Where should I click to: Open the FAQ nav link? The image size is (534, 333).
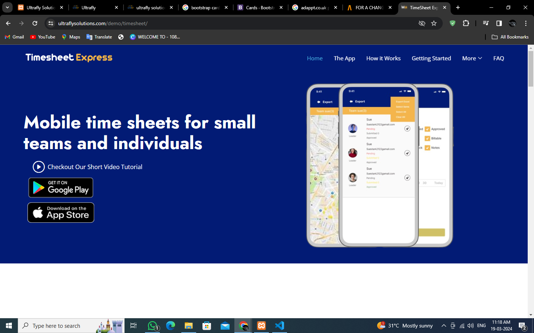(499, 58)
